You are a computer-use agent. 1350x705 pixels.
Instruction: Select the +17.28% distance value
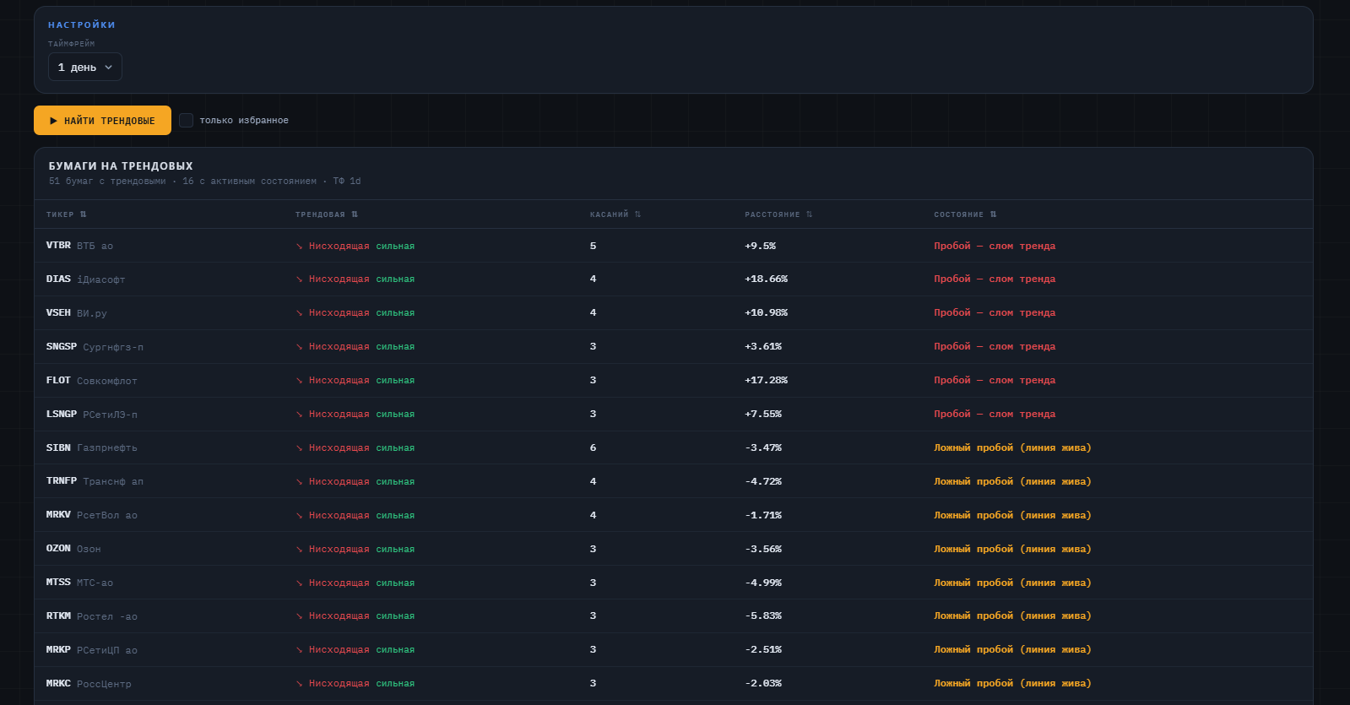[766, 380]
